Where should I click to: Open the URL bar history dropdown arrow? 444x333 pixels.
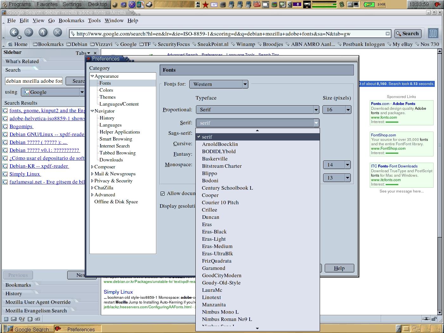(388, 34)
